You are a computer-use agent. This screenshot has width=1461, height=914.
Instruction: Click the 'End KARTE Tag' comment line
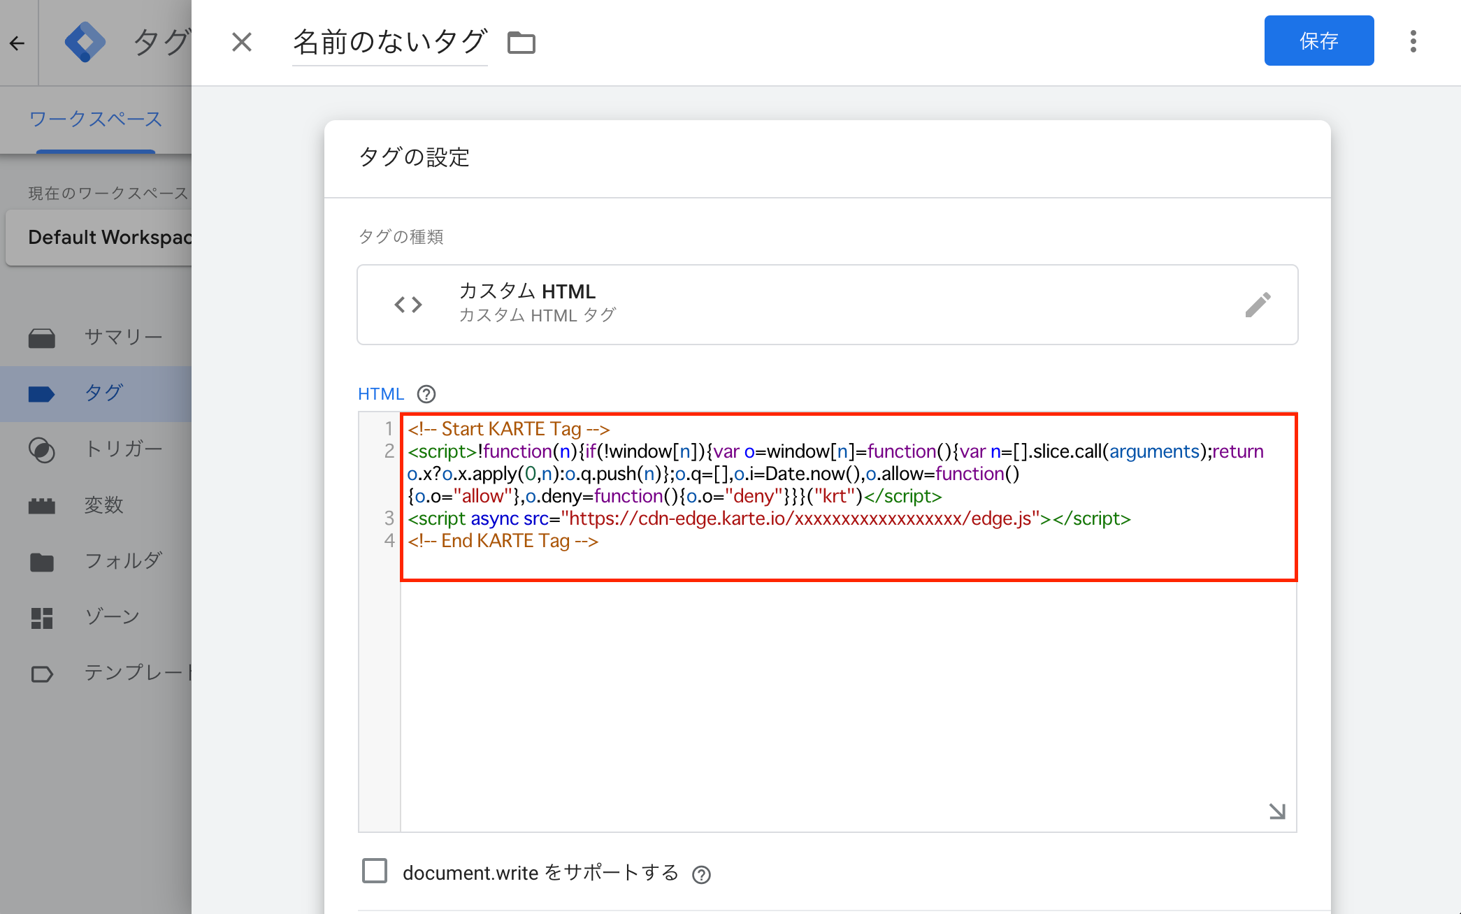pyautogui.click(x=503, y=541)
